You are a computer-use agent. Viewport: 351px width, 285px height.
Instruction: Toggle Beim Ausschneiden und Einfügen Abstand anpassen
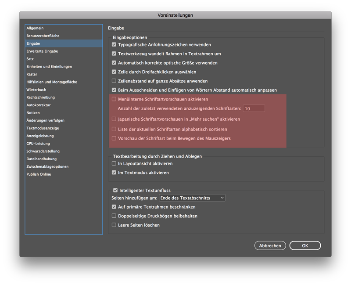pos(114,90)
